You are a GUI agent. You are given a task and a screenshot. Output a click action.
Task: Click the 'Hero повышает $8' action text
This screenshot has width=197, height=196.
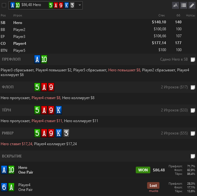click(124, 70)
